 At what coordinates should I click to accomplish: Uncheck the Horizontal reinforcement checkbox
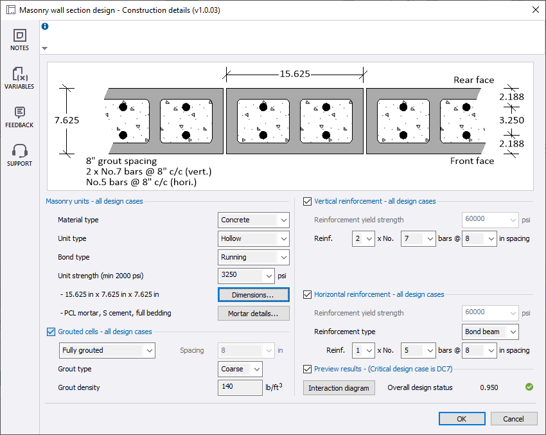pyautogui.click(x=307, y=294)
